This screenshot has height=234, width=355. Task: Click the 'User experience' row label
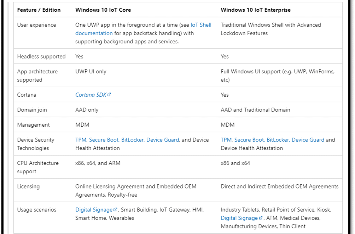(36, 25)
